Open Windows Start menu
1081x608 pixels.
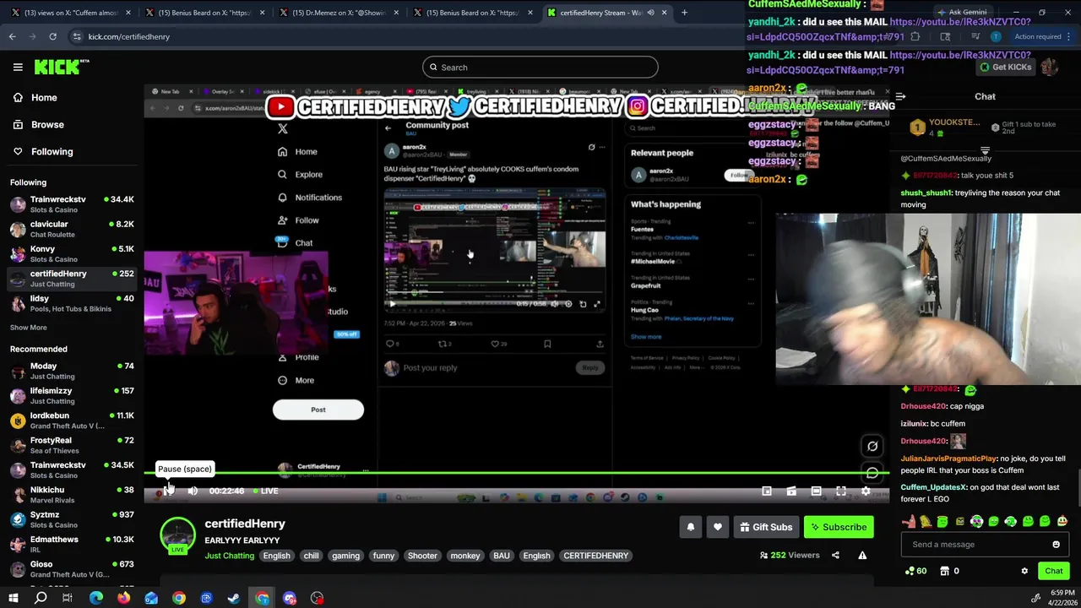[x=14, y=598]
